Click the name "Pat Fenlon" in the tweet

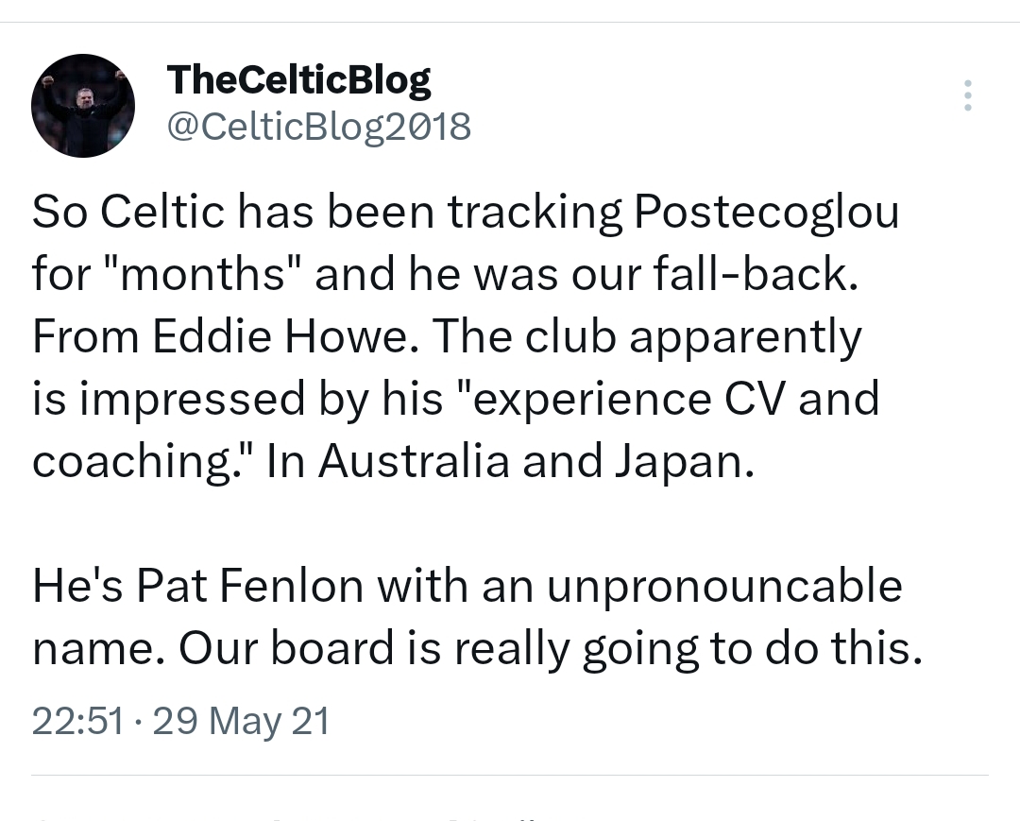tap(250, 586)
